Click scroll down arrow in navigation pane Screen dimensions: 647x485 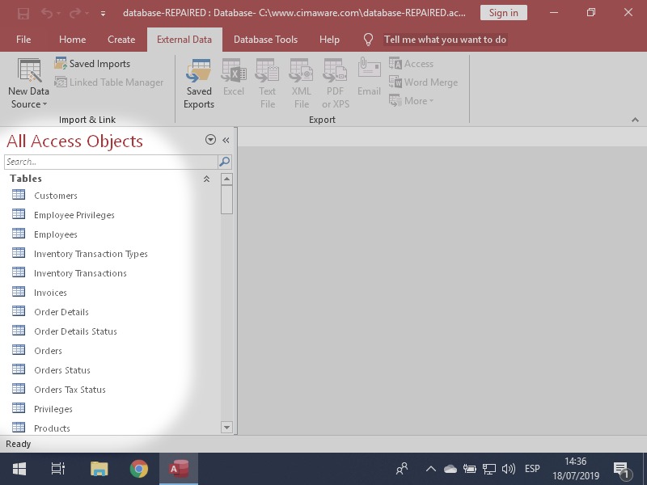tap(226, 428)
